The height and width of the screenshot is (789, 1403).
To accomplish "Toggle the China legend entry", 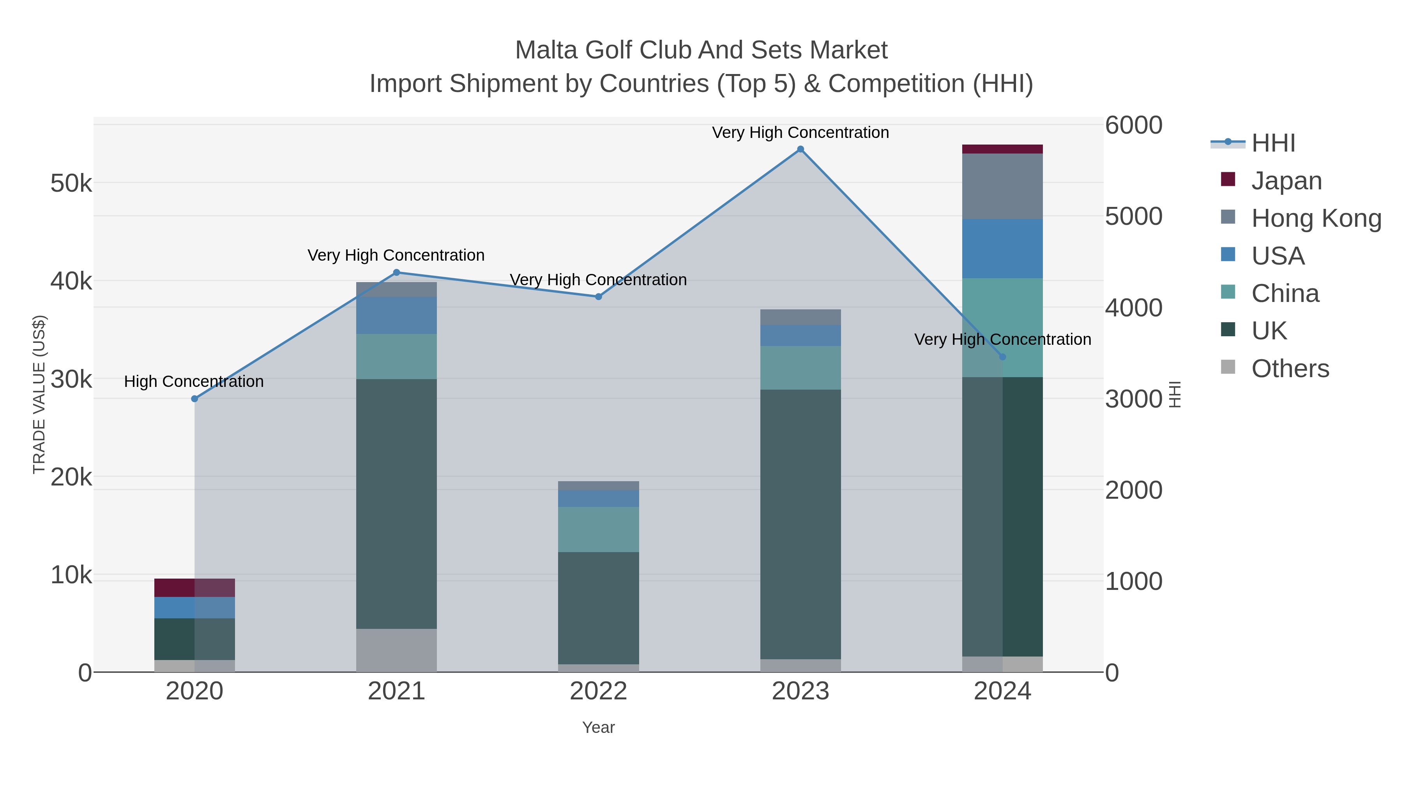I will 1270,293.
